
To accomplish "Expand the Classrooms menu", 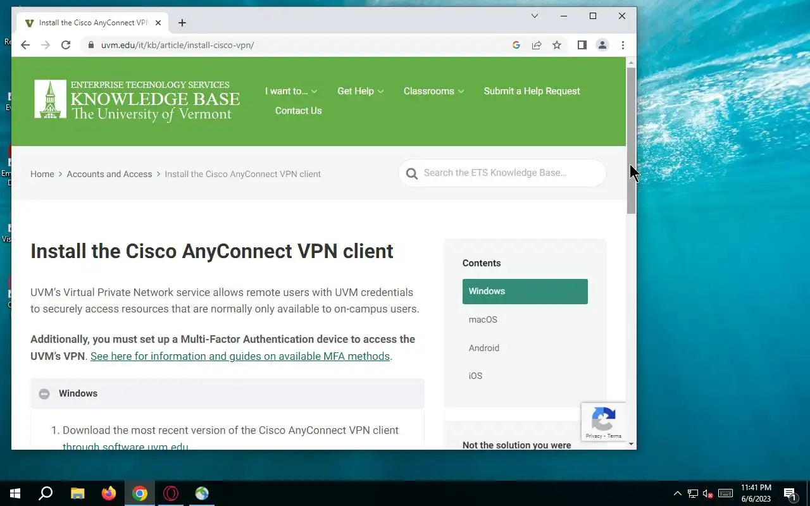I will click(x=434, y=91).
